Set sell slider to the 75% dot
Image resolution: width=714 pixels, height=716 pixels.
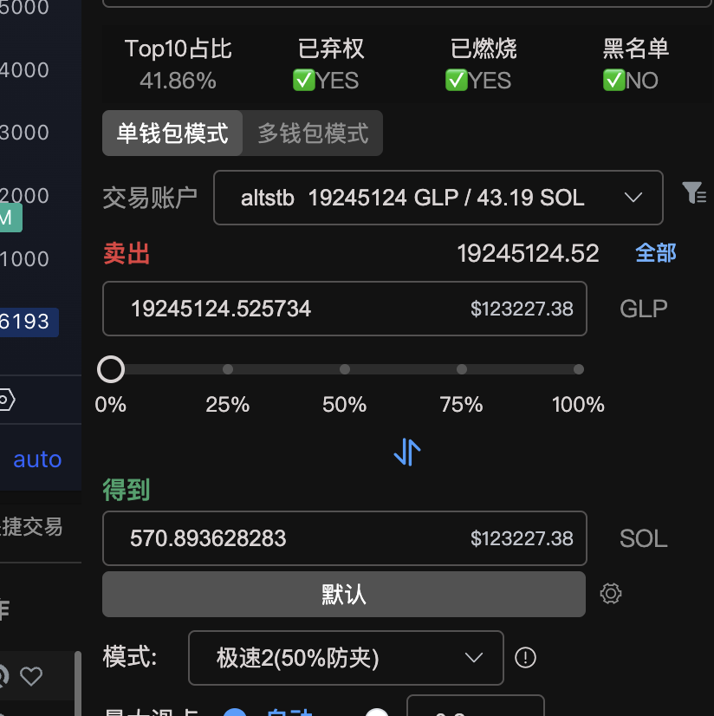point(462,369)
